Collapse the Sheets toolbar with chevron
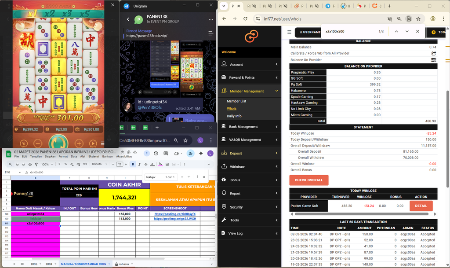 pos(209,164)
